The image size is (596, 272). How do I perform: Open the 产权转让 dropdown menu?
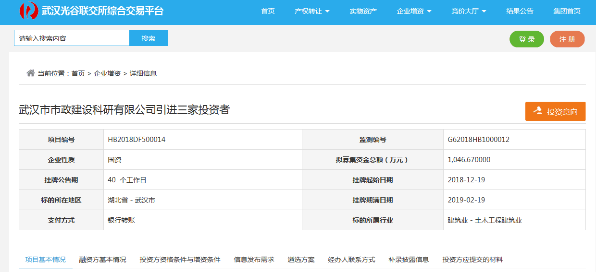[x=312, y=11]
